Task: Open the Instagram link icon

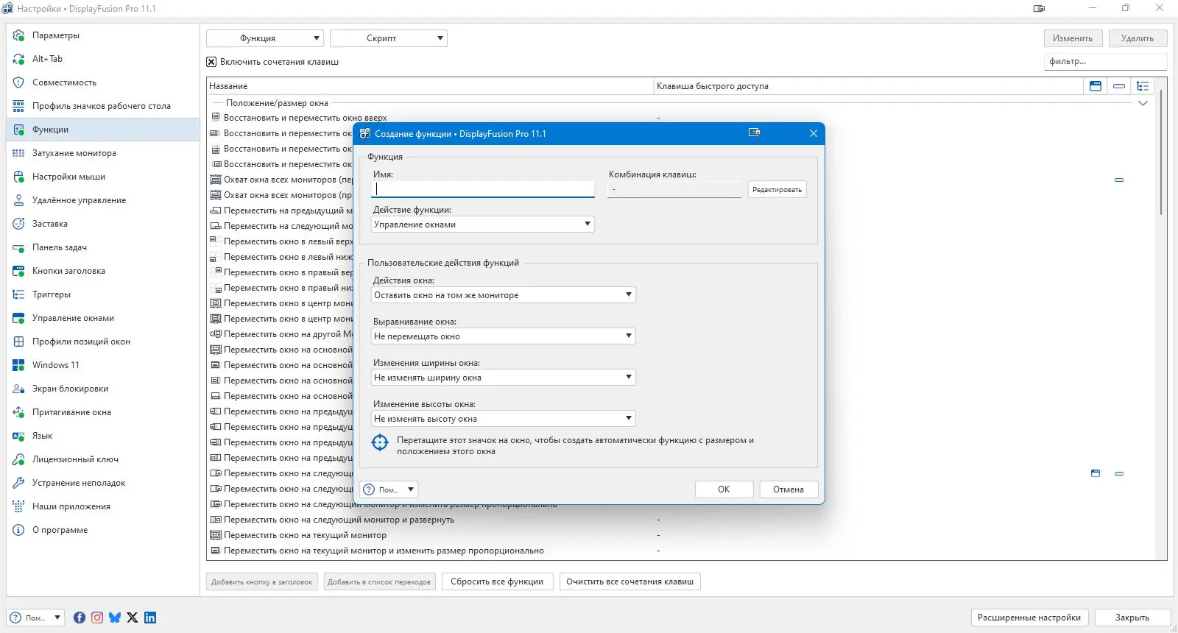Action: 97,618
